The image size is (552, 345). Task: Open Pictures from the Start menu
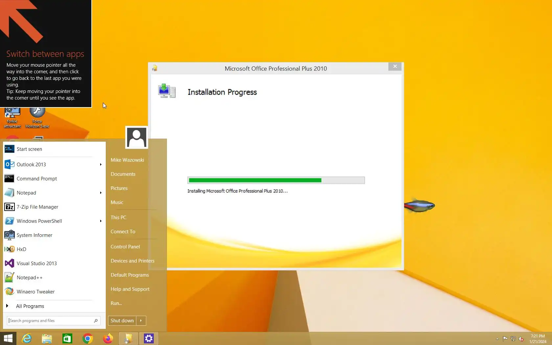point(119,188)
